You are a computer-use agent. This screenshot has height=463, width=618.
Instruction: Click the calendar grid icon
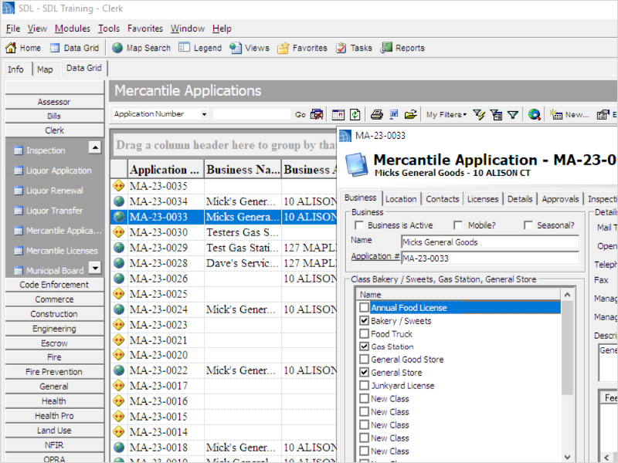point(338,114)
